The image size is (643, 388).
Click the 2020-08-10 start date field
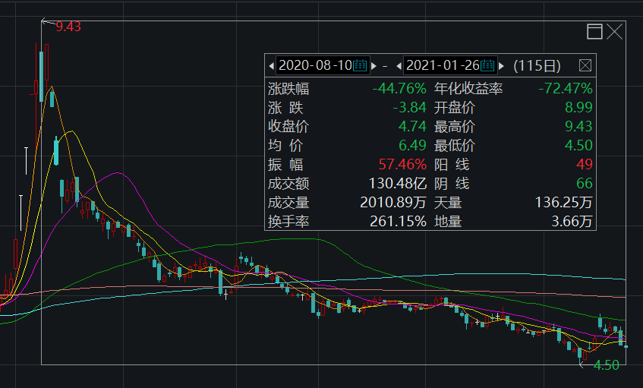[x=314, y=65]
